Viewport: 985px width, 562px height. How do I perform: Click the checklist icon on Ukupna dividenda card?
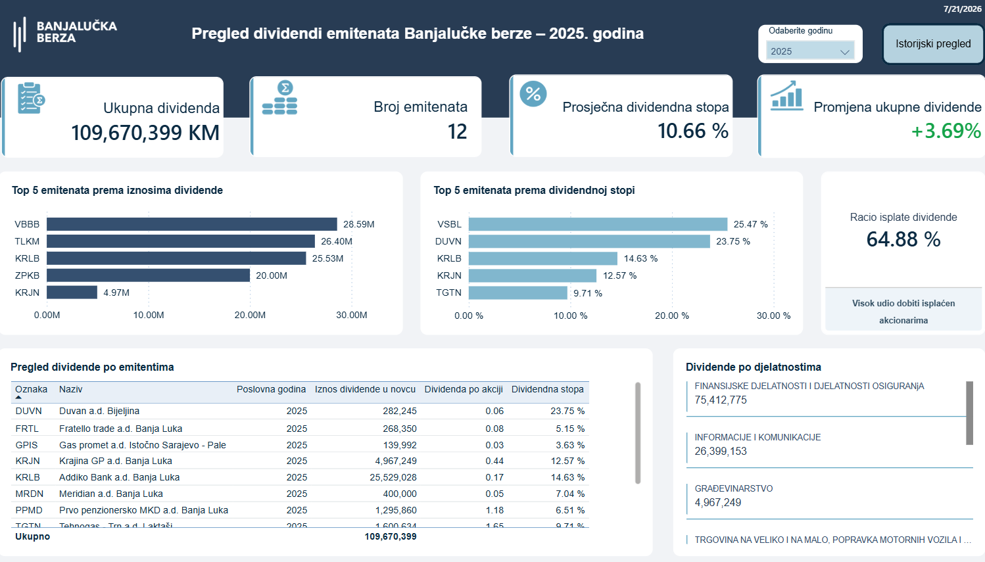coord(31,98)
